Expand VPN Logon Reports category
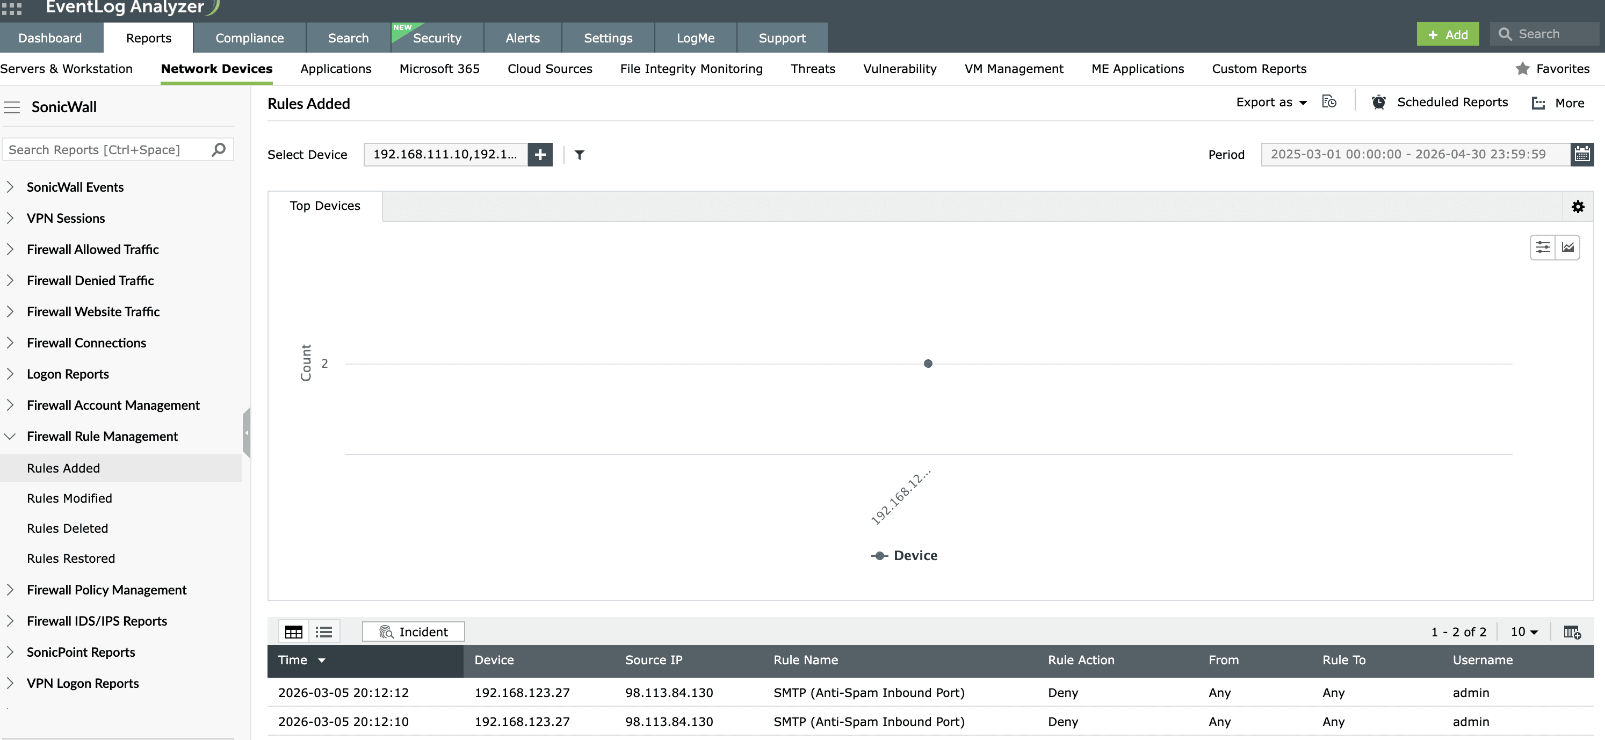Screen dimensions: 1605x740 [x=10, y=683]
